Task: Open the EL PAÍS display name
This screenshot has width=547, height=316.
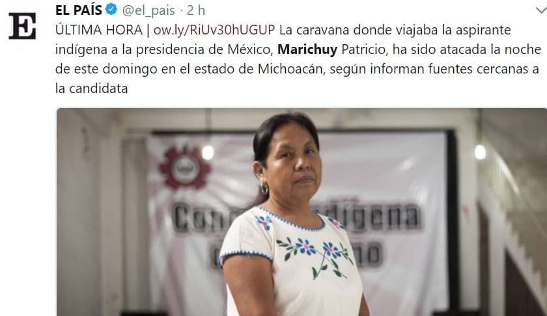Action: click(79, 10)
